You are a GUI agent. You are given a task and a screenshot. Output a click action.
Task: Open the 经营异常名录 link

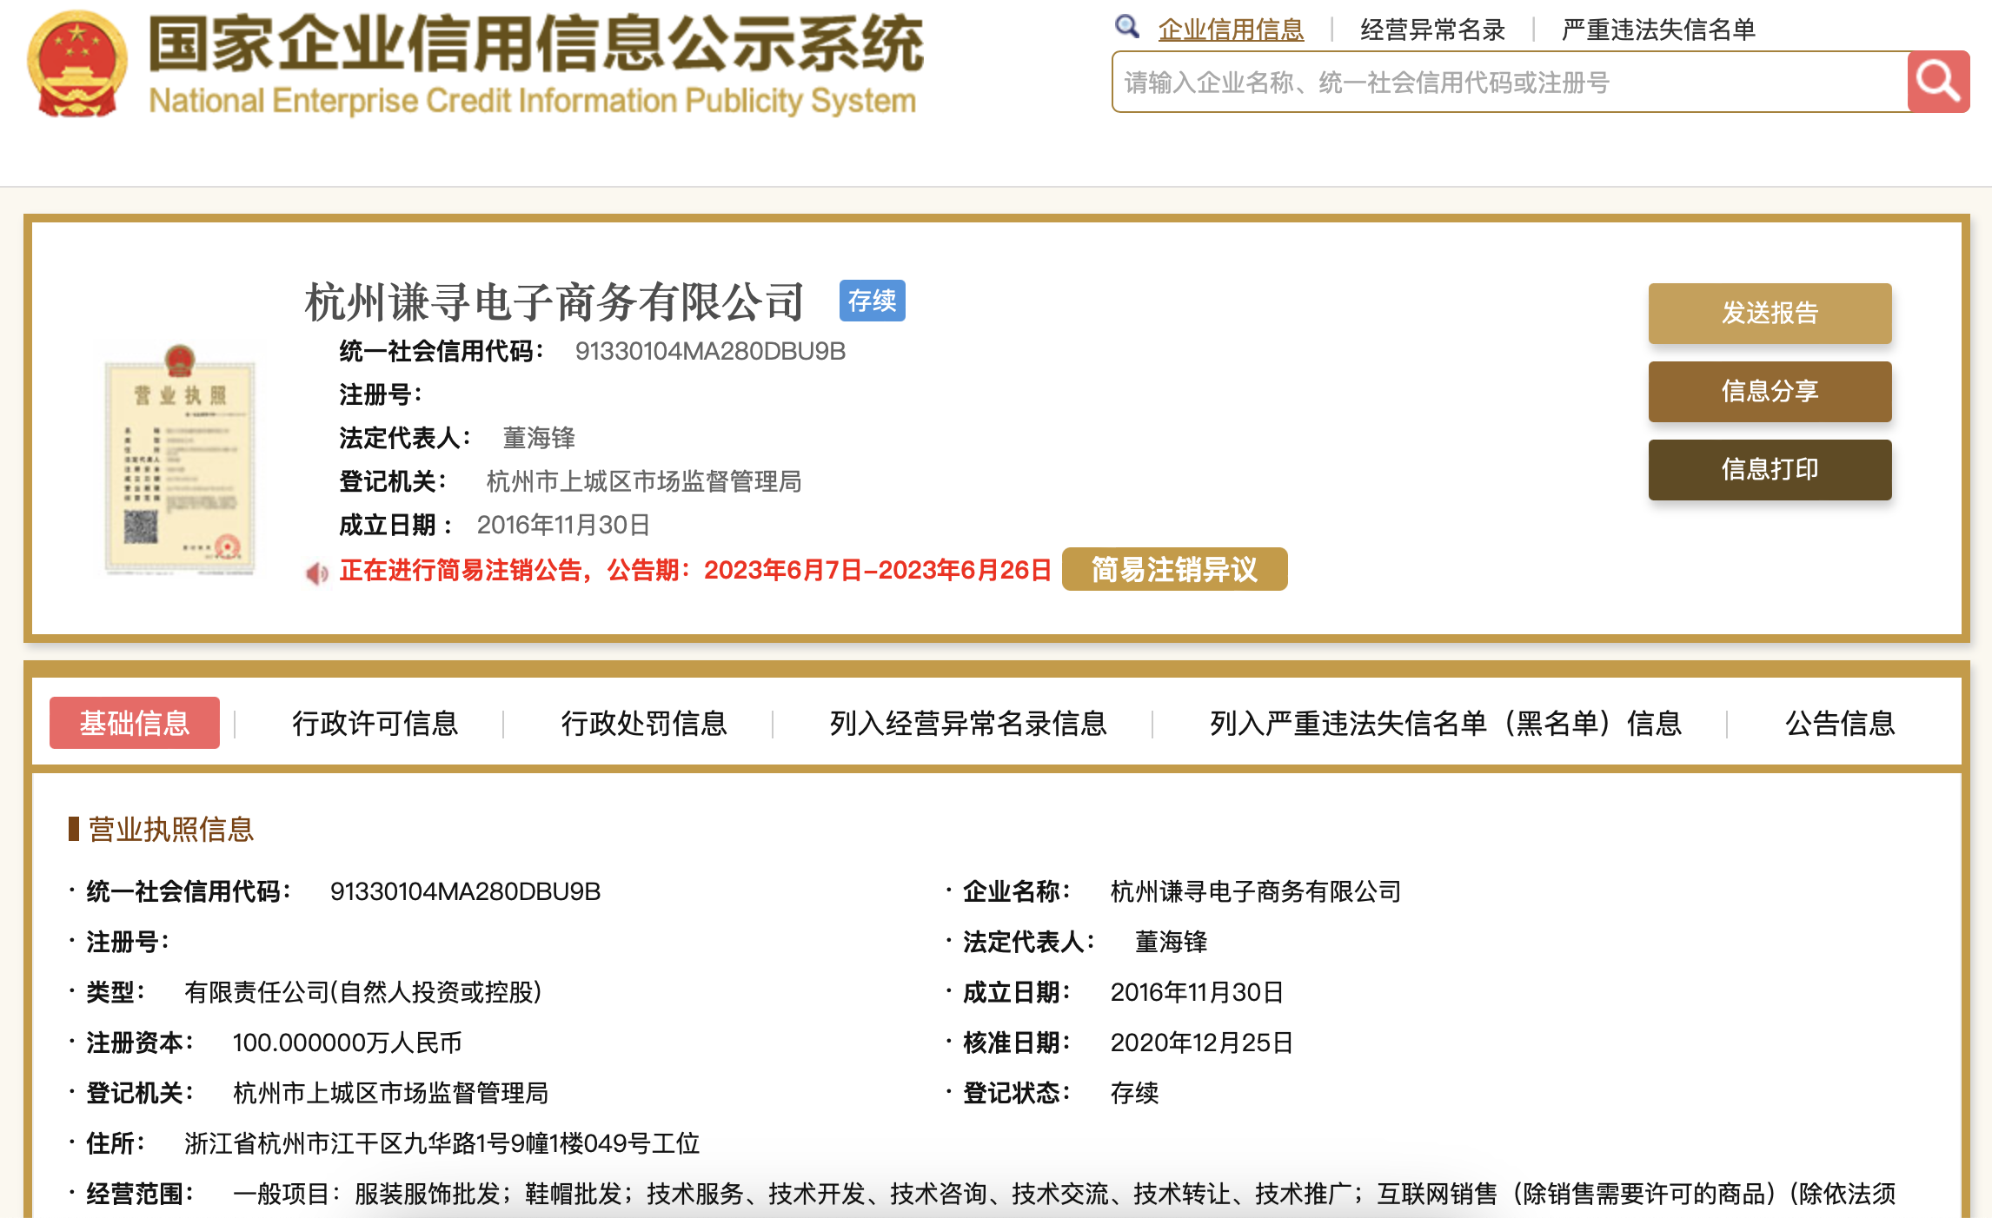click(x=1430, y=29)
